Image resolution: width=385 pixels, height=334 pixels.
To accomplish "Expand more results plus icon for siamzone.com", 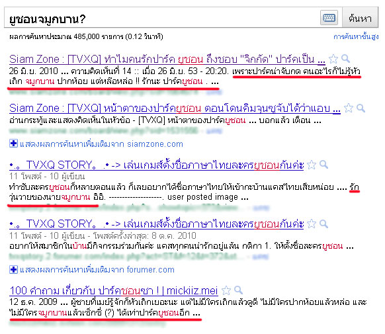I will click(13, 144).
